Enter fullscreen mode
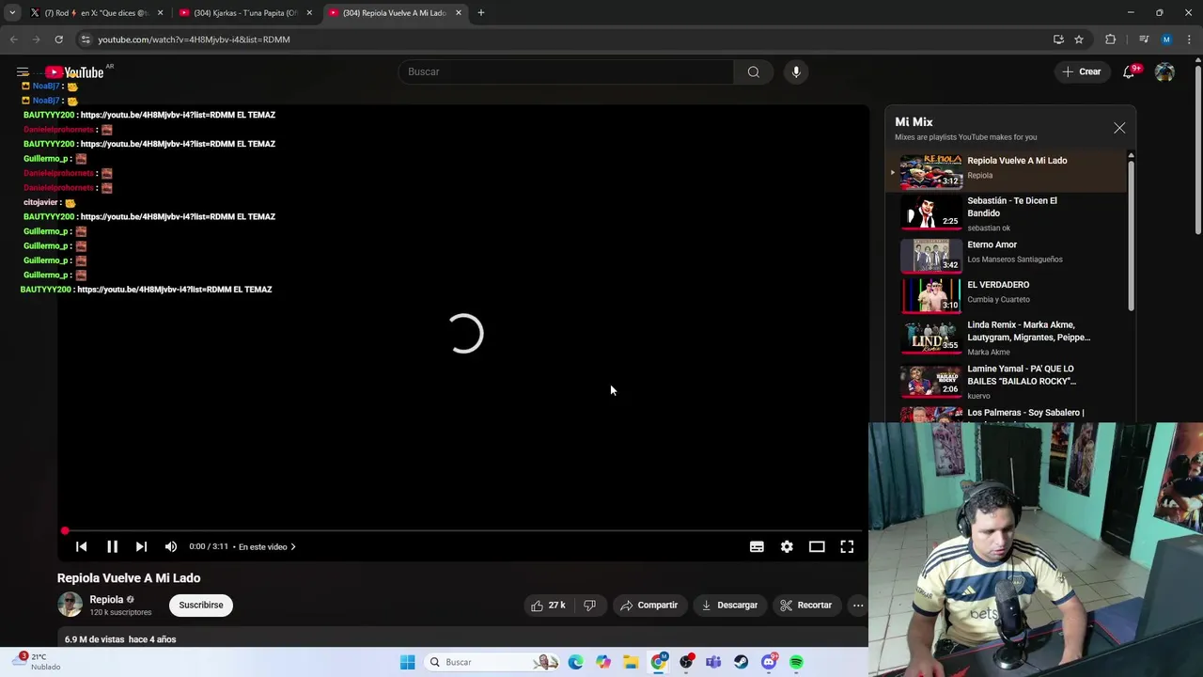 [x=847, y=546]
